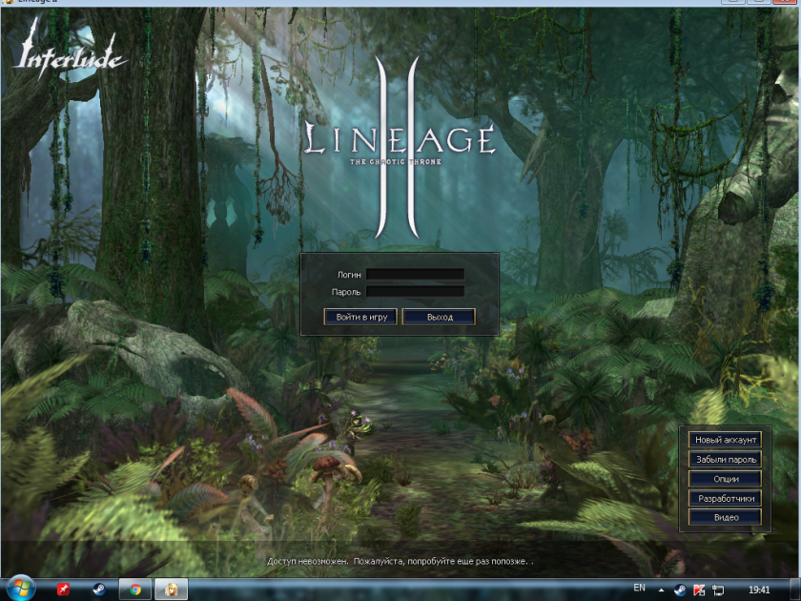This screenshot has width=801, height=601.
Task: Click the Новый аккаунт button
Action: 726,440
